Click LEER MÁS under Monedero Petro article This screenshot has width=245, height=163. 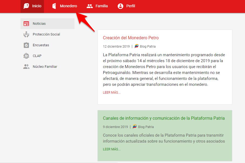coord(112,93)
